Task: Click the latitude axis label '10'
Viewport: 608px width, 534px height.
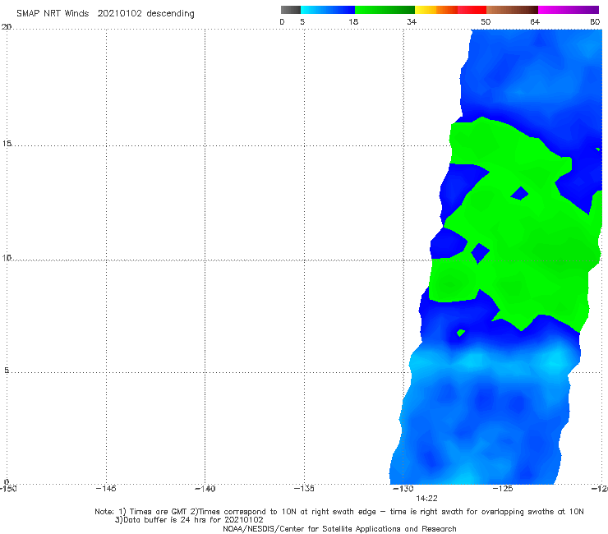Action: coord(7,257)
